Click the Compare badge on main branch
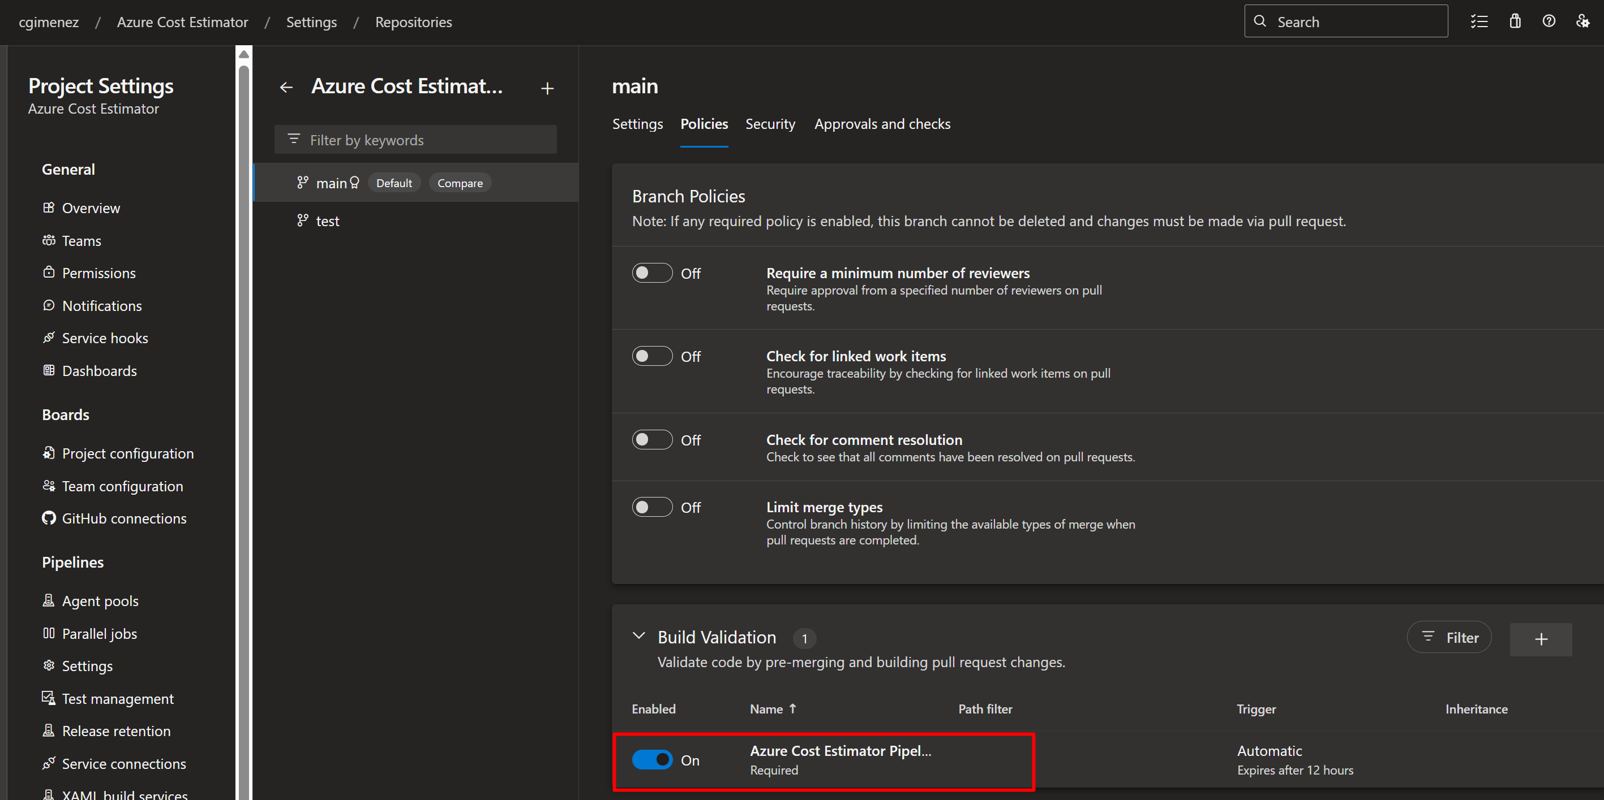Image resolution: width=1604 pixels, height=800 pixels. click(460, 183)
